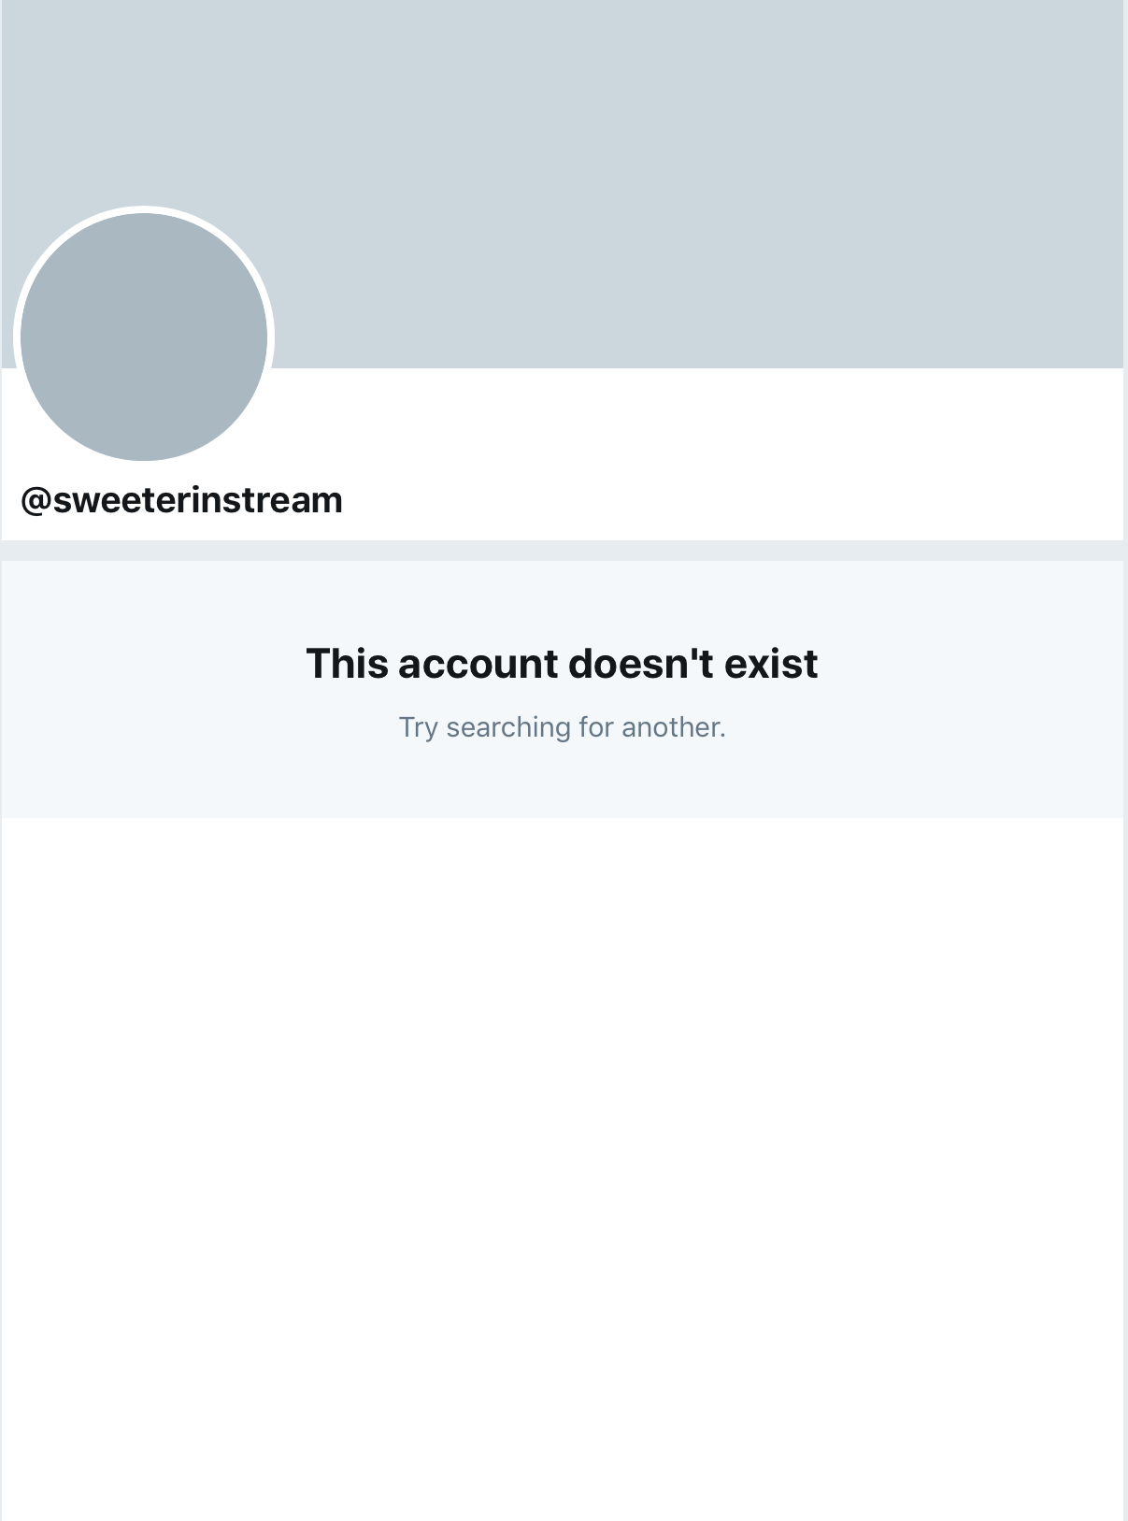Click the word "account" in the heading
Screen dimensions: 1128x1521
(x=478, y=664)
